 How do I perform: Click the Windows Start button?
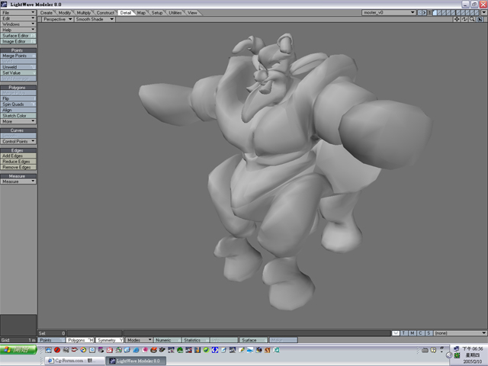pos(18,350)
